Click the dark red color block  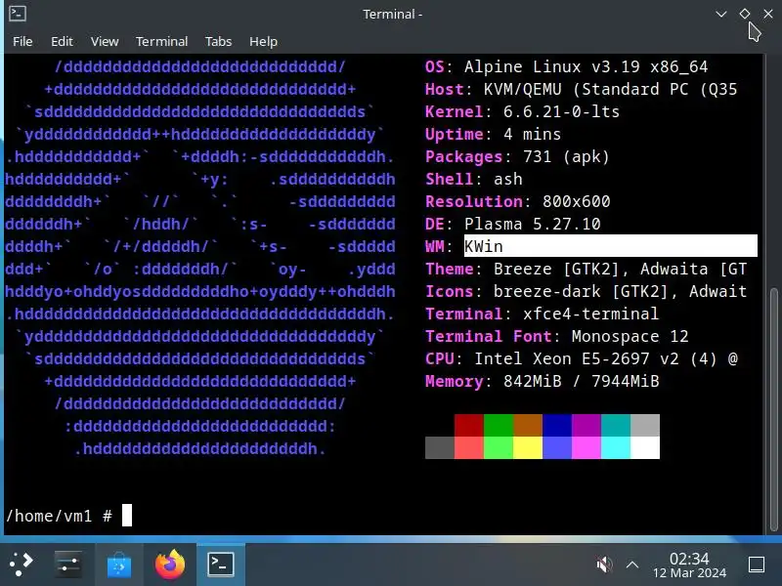pyautogui.click(x=469, y=425)
